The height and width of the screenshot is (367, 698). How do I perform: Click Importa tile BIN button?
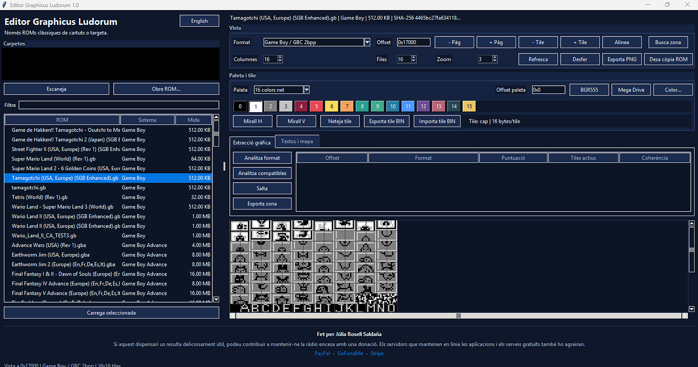click(x=437, y=121)
